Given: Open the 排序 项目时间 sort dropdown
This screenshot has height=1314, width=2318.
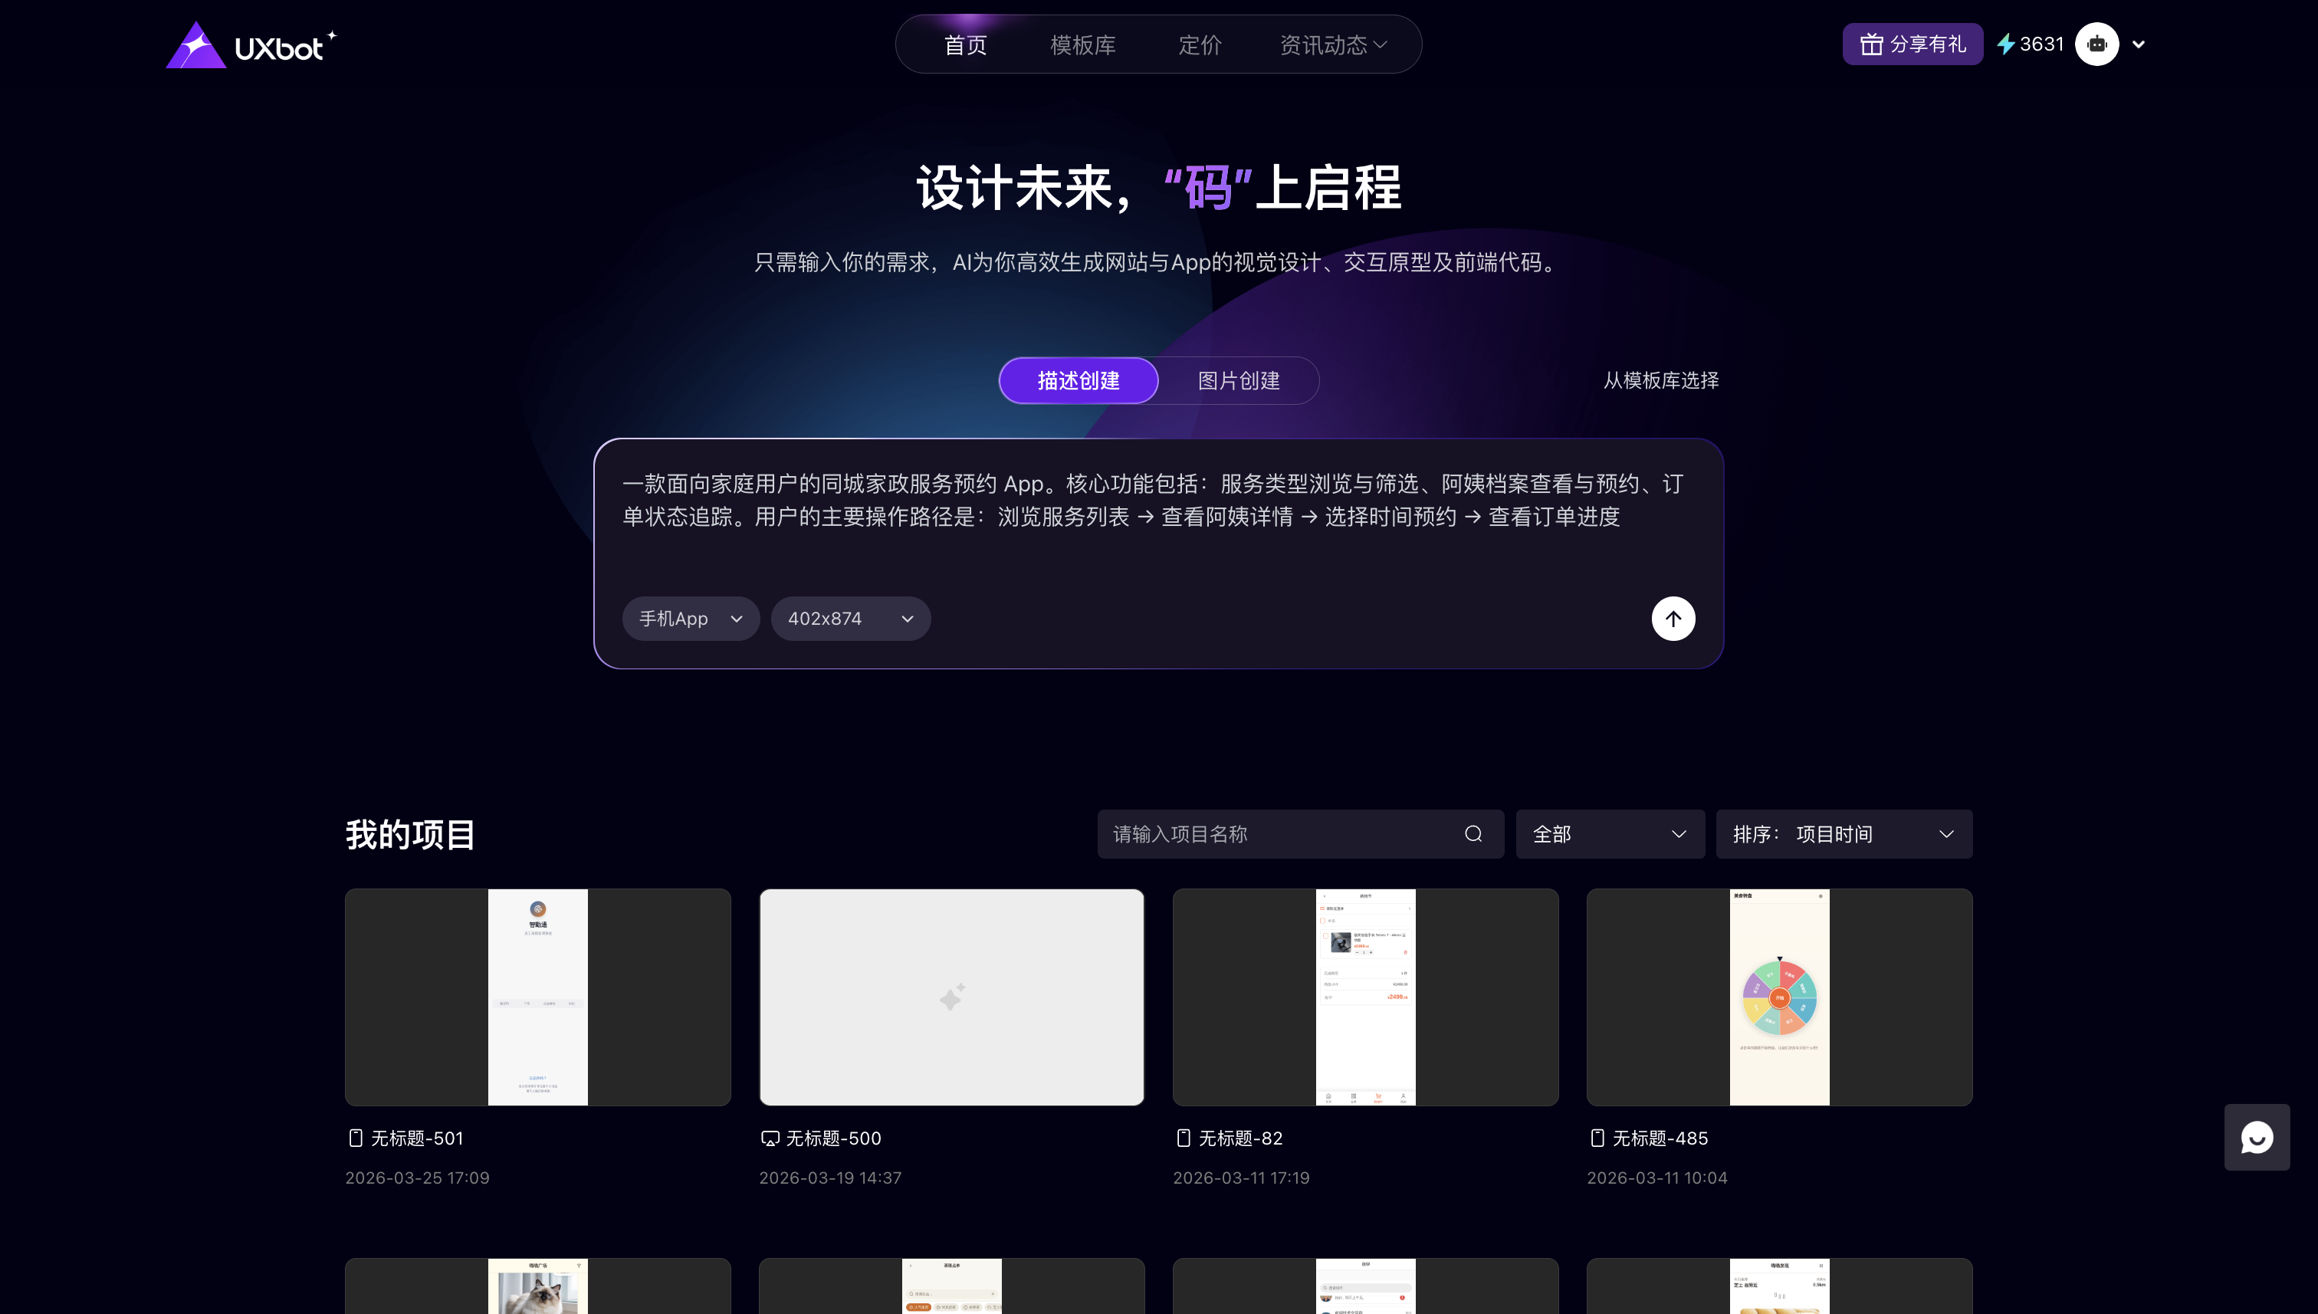Looking at the screenshot, I should coord(1843,834).
